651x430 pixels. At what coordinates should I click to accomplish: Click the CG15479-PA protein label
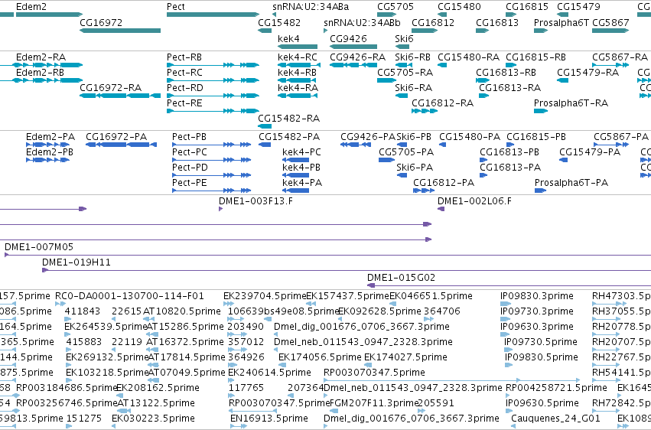tap(590, 152)
